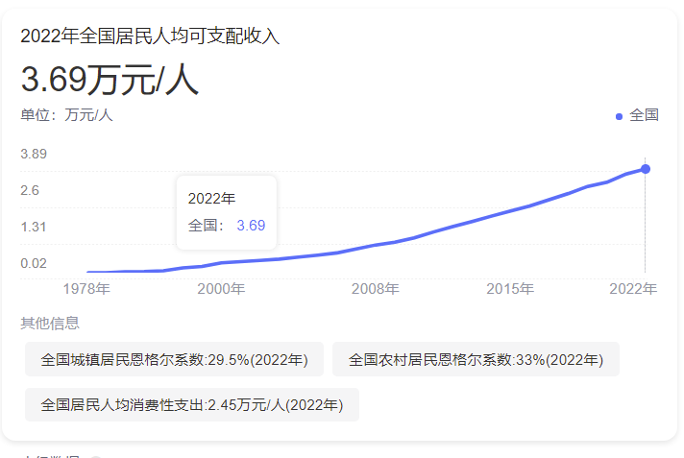Image resolution: width=684 pixels, height=458 pixels.
Task: Toggle the 全国 series legend label
Action: (644, 115)
